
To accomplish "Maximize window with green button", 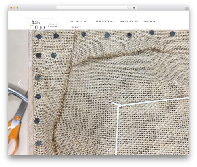I will (x=17, y=8).
